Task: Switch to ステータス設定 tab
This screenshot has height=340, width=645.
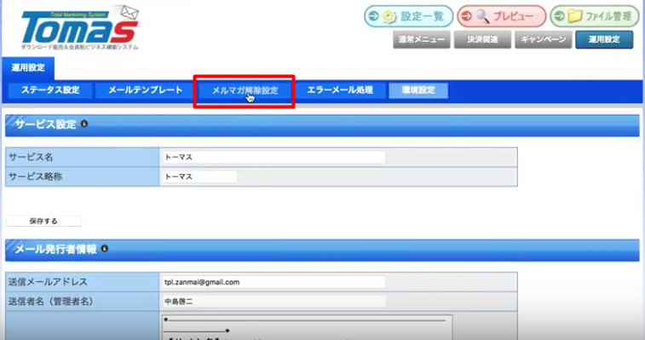Action: click(50, 90)
